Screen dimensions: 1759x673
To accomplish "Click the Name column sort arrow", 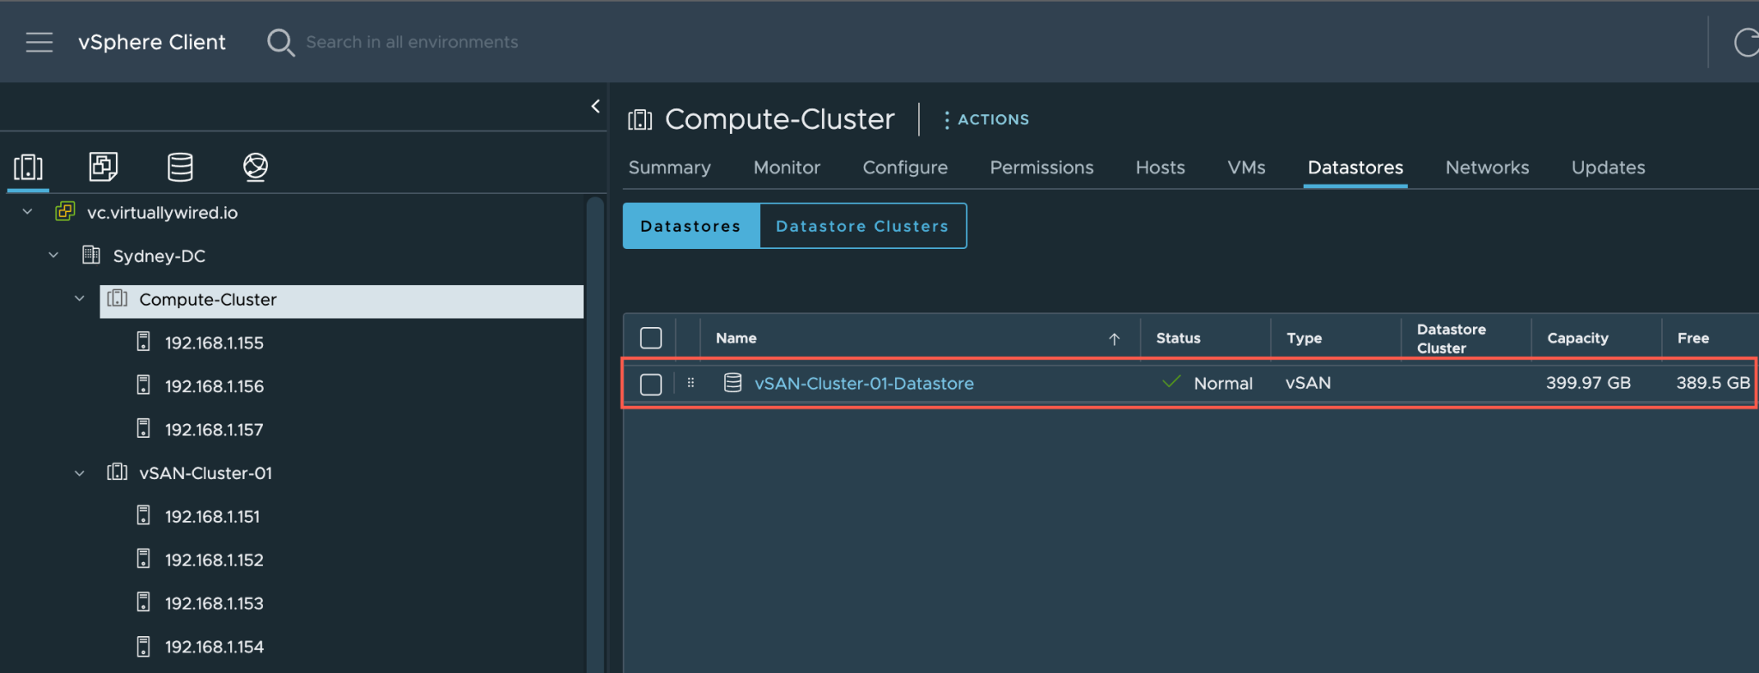I will tap(1114, 339).
